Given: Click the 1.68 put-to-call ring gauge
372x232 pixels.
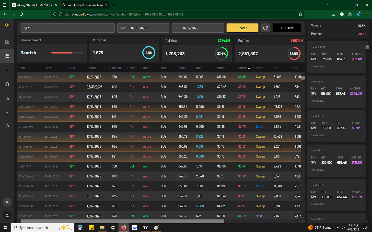Looking at the screenshot, I should (x=149, y=53).
